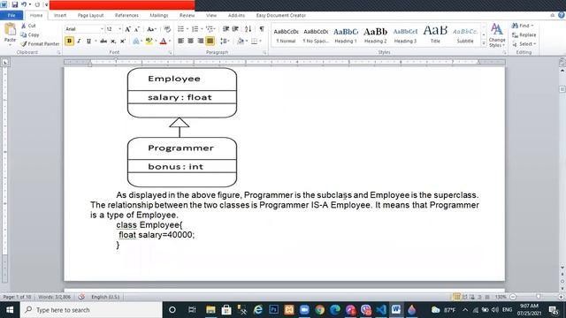
Task: Click the Paste clipboard icon
Action: tap(10, 29)
